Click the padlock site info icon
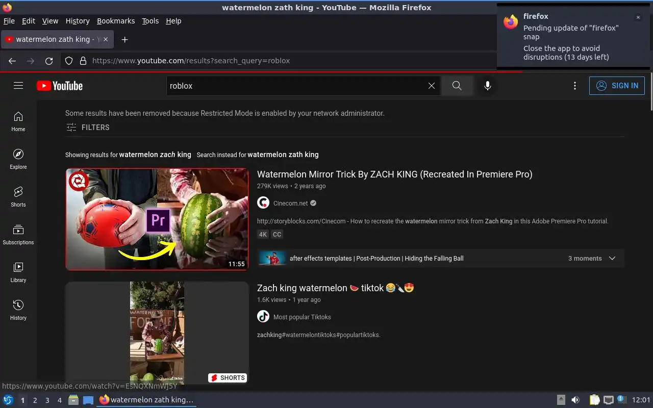 tap(83, 61)
